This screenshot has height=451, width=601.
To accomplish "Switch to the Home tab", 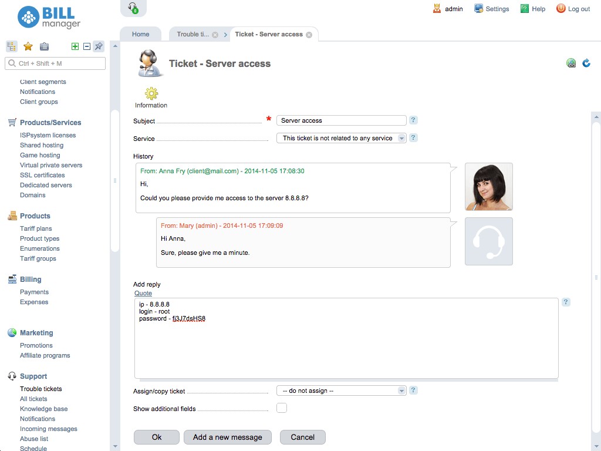I will (x=140, y=34).
